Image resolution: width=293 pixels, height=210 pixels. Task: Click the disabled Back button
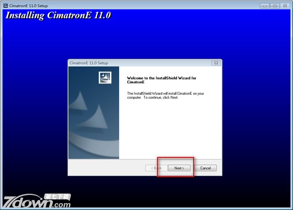tap(156, 168)
